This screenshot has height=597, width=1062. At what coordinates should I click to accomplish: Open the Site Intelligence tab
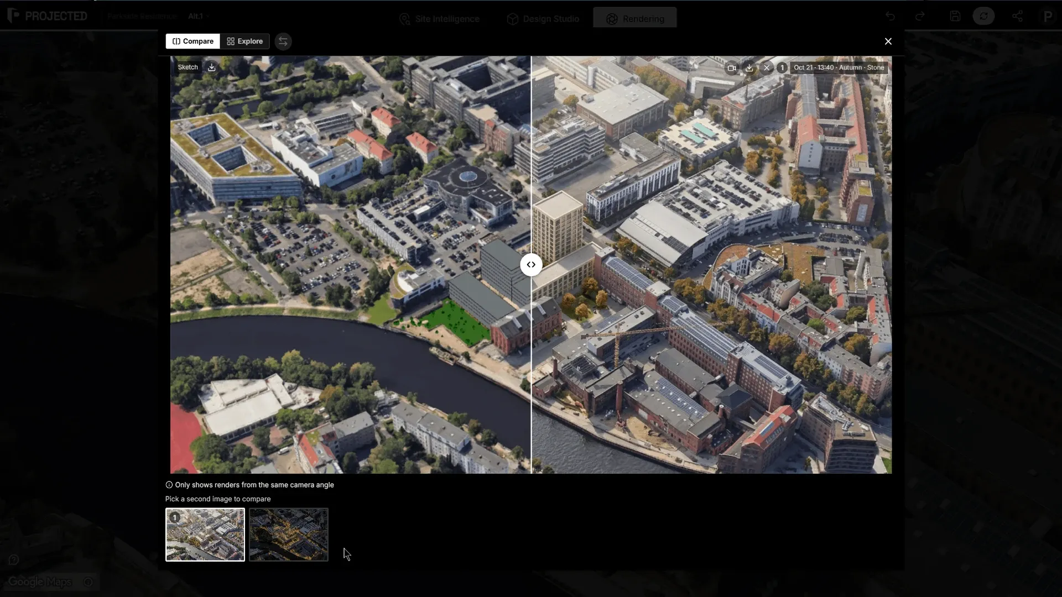point(439,19)
